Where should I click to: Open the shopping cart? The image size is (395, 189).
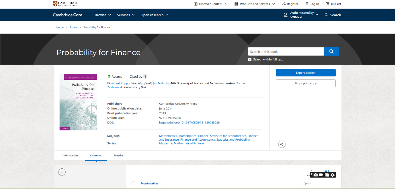333,4
